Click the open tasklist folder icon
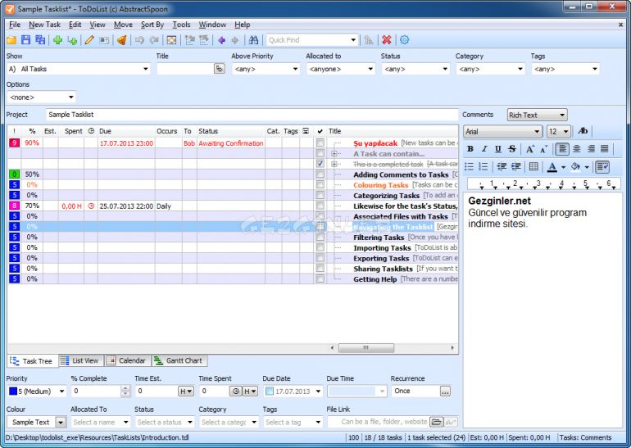Image resolution: width=631 pixels, height=448 pixels. click(x=11, y=40)
